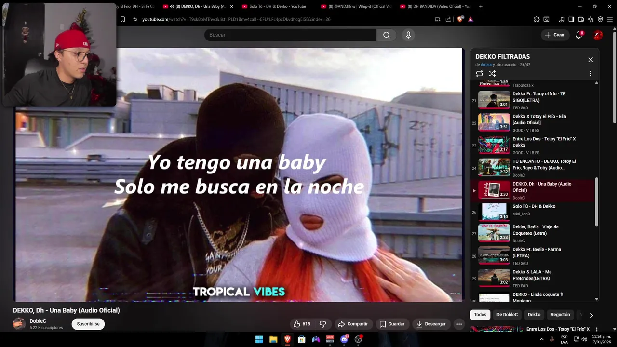This screenshot has width=617, height=347.
Task: Close the DEKKO, Dh - Una Baby tab
Action: pyautogui.click(x=231, y=6)
